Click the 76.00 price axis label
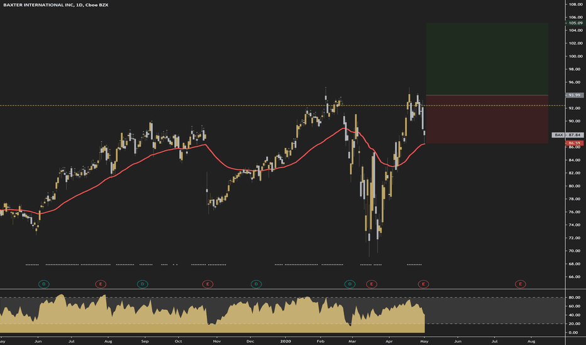The width and height of the screenshot is (586, 345). [x=575, y=212]
